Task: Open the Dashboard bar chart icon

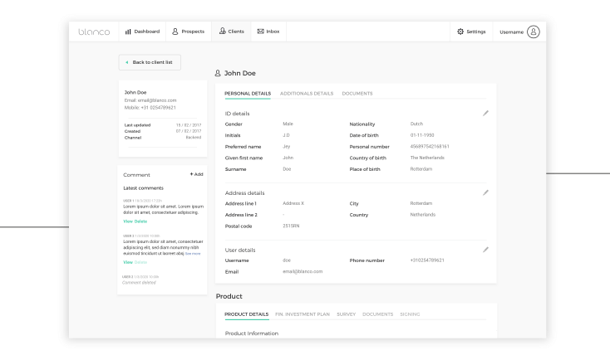Action: coord(128,32)
